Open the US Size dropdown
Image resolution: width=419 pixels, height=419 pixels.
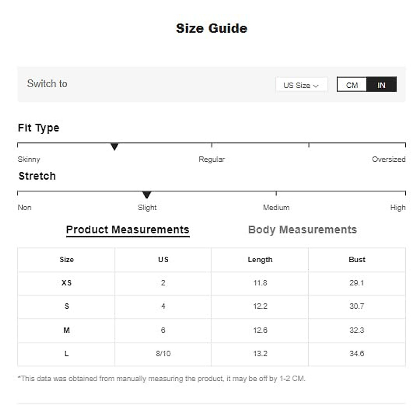point(301,85)
